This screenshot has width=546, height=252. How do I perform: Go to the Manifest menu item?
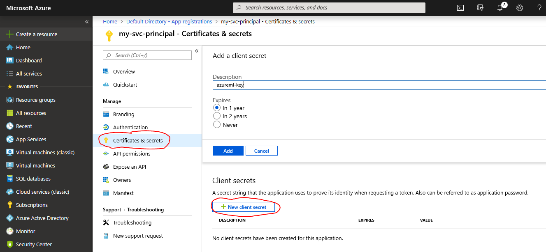click(x=123, y=193)
